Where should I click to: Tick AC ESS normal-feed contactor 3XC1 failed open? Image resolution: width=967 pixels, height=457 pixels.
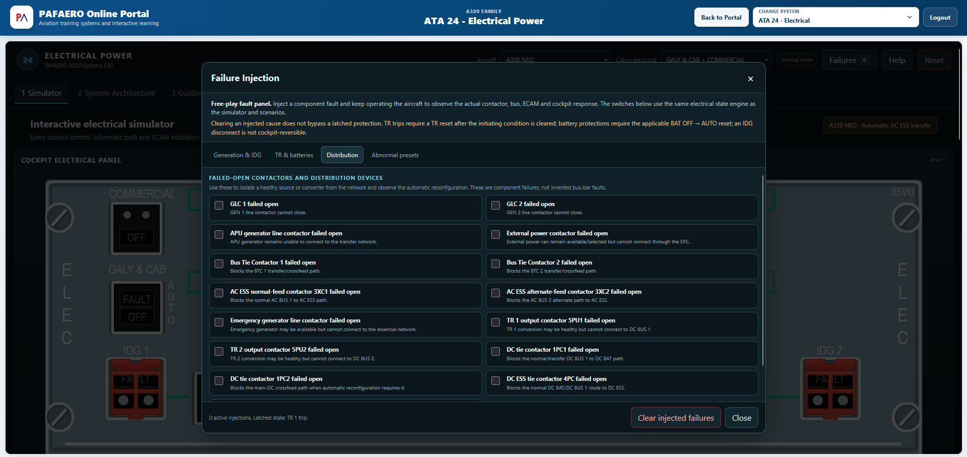point(219,293)
